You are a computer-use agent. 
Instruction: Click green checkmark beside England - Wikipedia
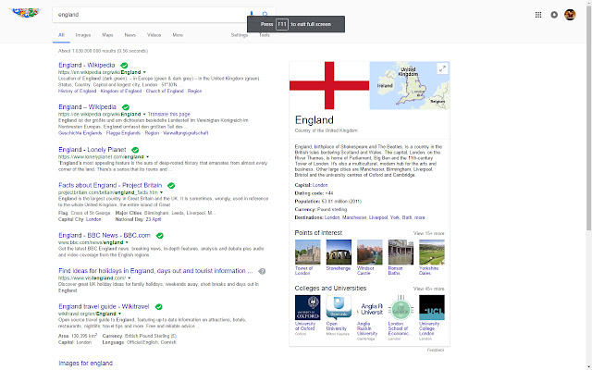(124, 66)
